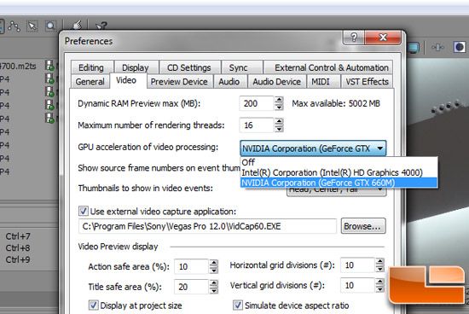The image size is (469, 314).
Task: Switch to the Audio tab
Action: pyautogui.click(x=229, y=81)
